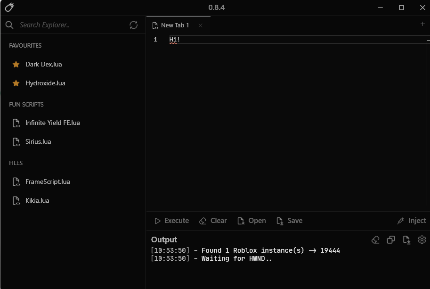Click the 0.8.4 version title
430x289 pixels.
tap(216, 8)
